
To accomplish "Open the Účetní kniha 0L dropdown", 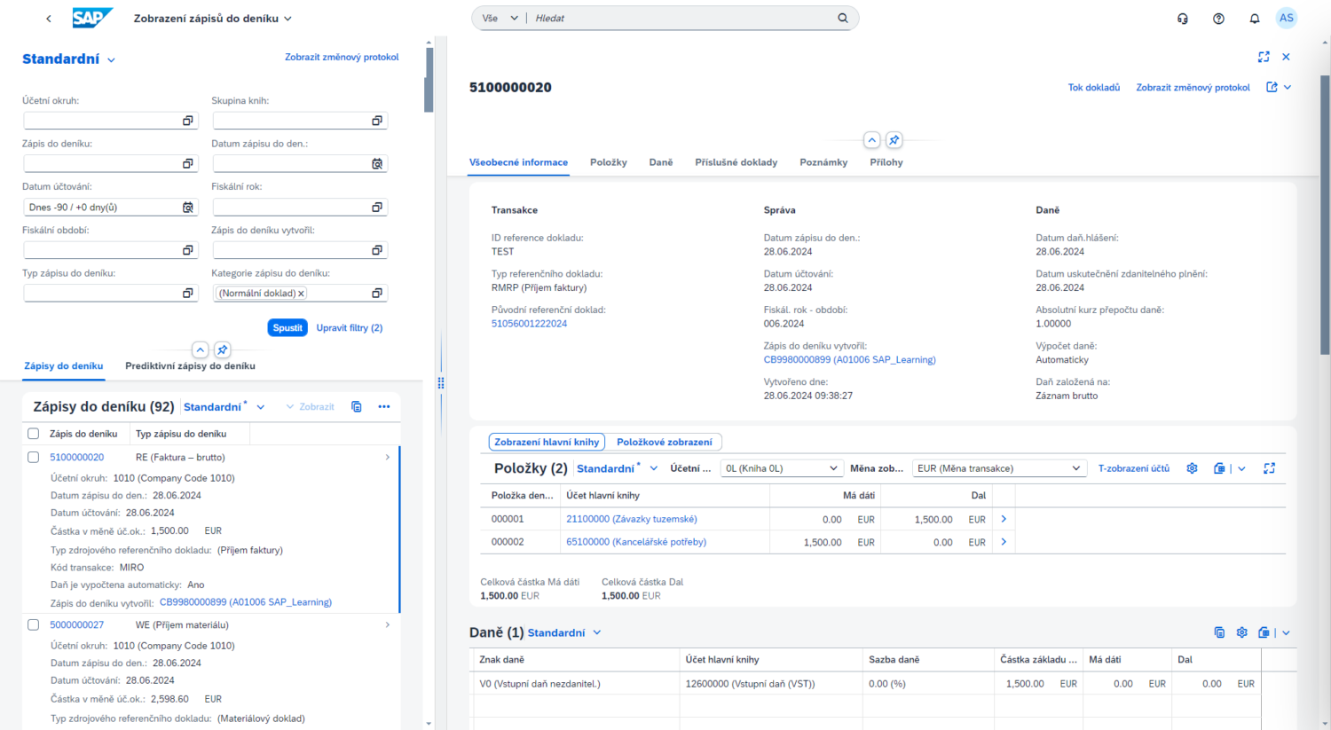I will [x=780, y=468].
